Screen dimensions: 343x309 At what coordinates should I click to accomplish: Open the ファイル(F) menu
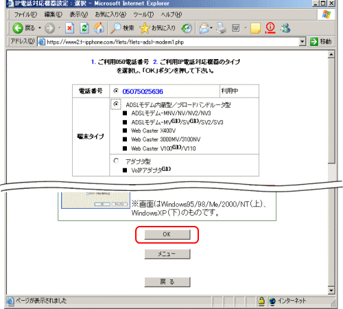coord(25,14)
